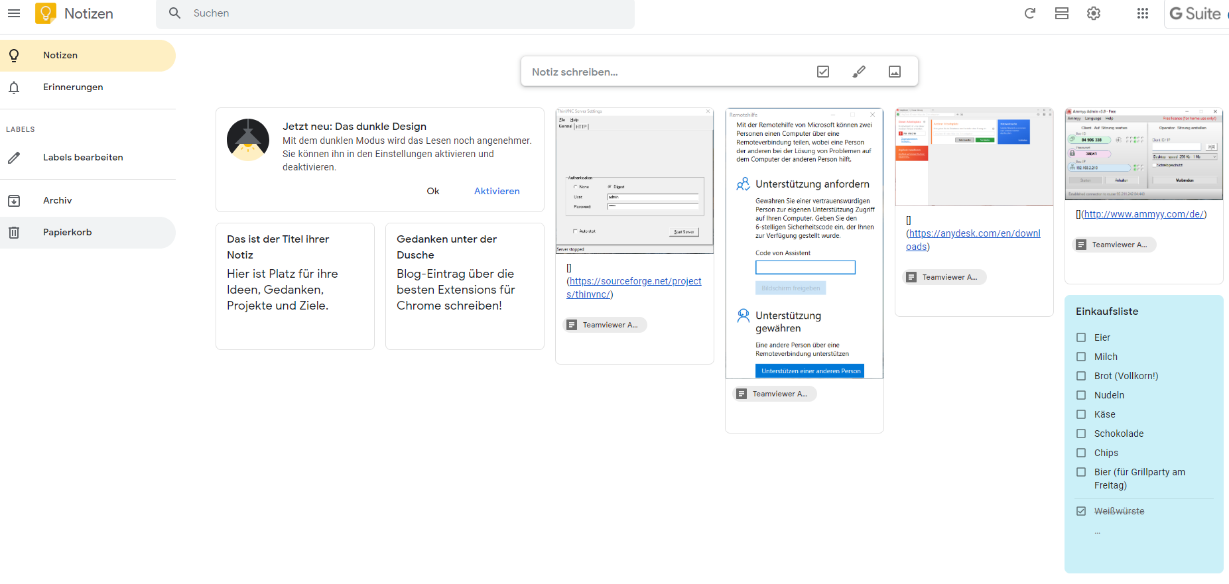This screenshot has height=584, width=1229.
Task: Open the Remotehilfe screenshot note
Action: click(x=805, y=243)
